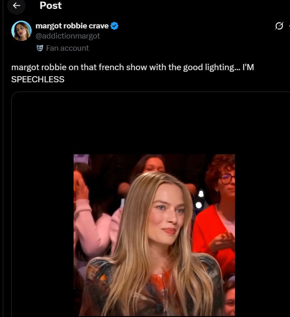
Task: Open the margot robbie crave profile avatar
Action: coord(21,31)
